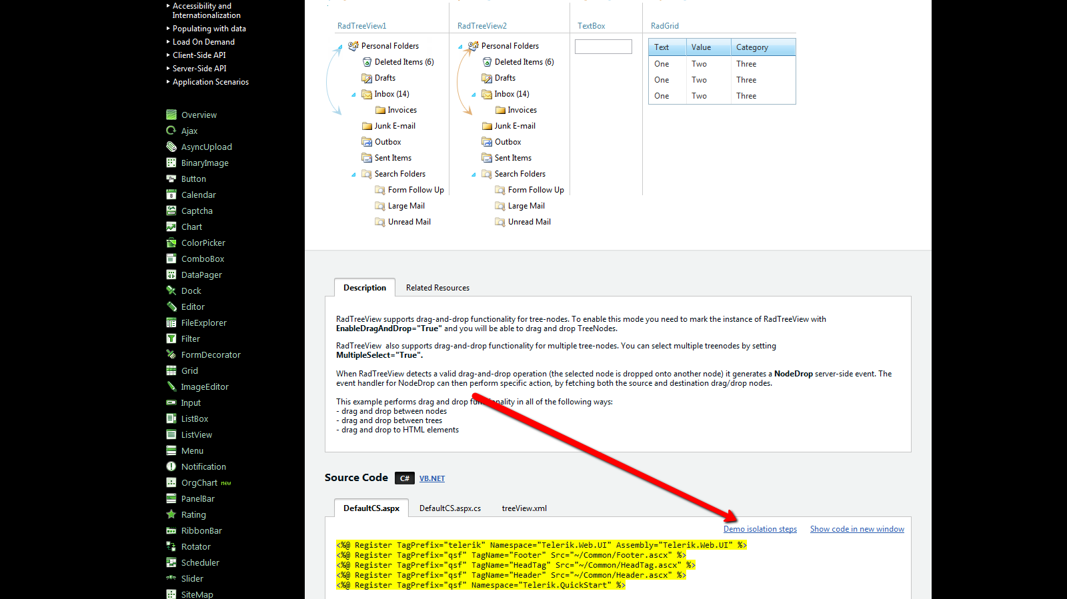Open the Chart icon in the sidebar
Viewport: 1067px width, 599px height.
coord(171,227)
